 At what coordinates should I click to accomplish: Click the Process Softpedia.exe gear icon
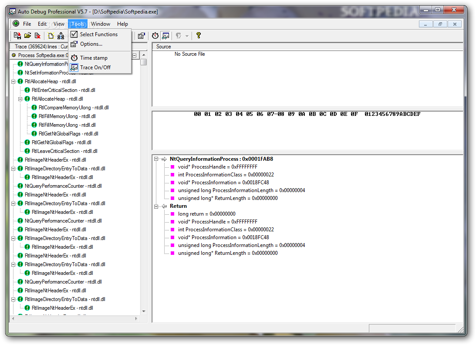coord(14,55)
